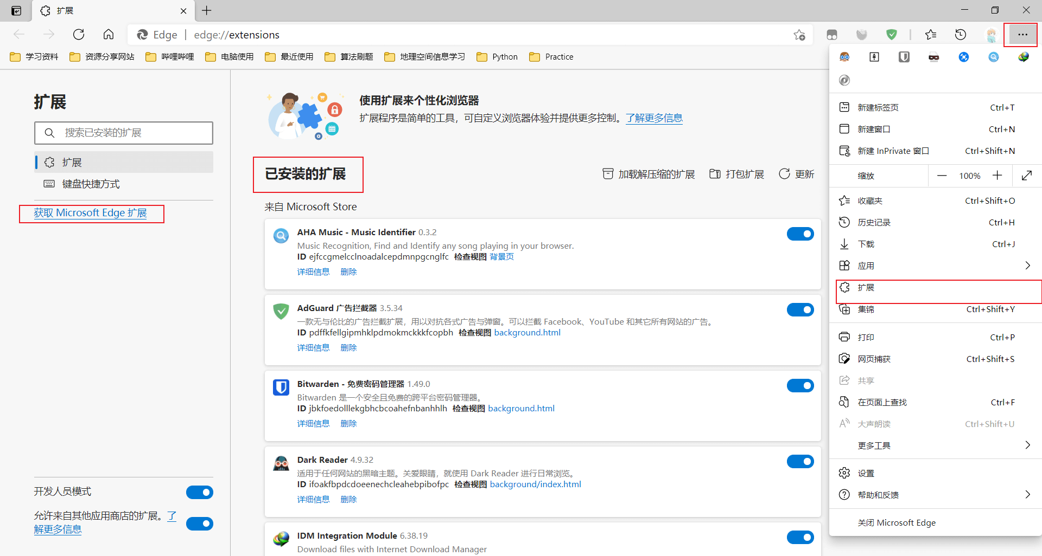This screenshot has width=1042, height=556.
Task: Open the AdGuard shield icon in toolbar
Action: point(891,35)
